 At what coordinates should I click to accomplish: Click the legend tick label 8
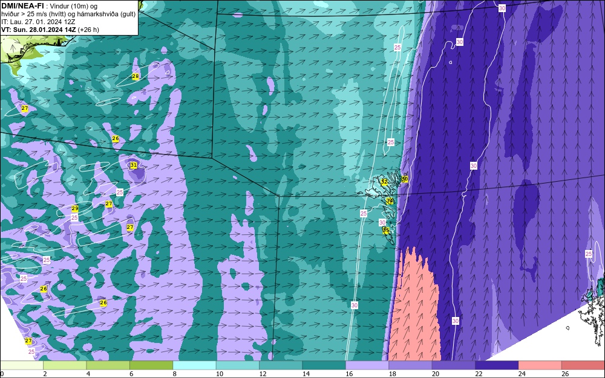[174, 374]
